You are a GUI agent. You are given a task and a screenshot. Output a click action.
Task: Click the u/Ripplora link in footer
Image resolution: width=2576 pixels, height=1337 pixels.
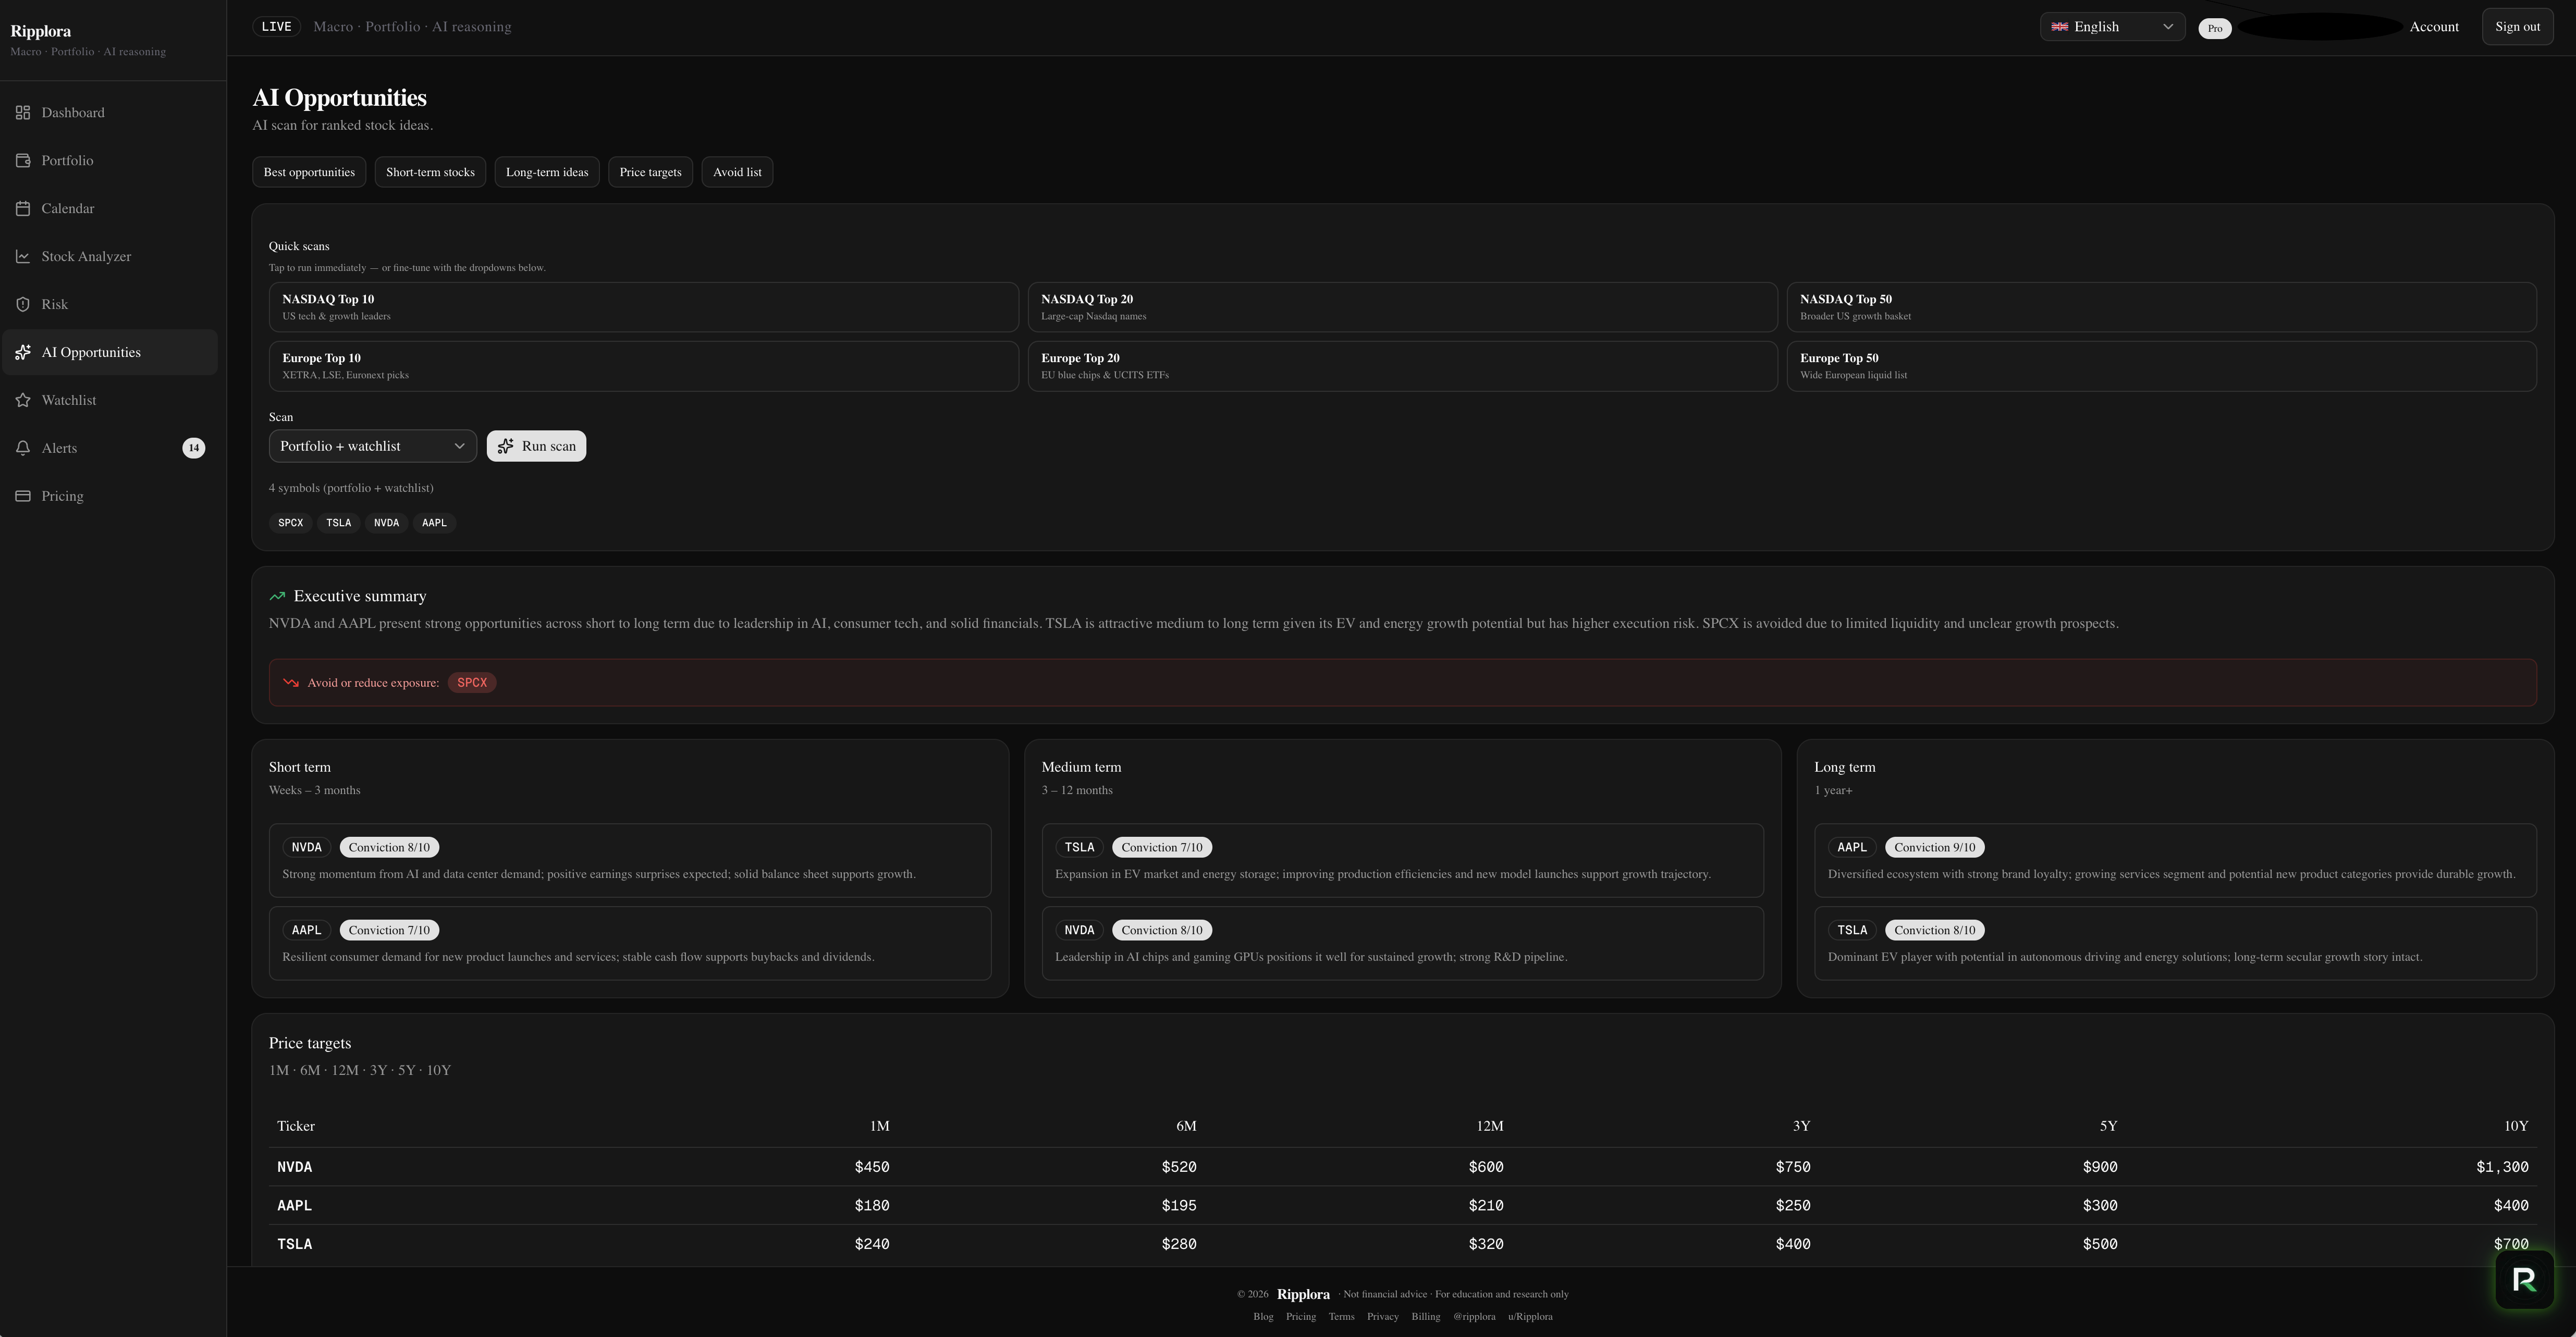point(1530,1316)
